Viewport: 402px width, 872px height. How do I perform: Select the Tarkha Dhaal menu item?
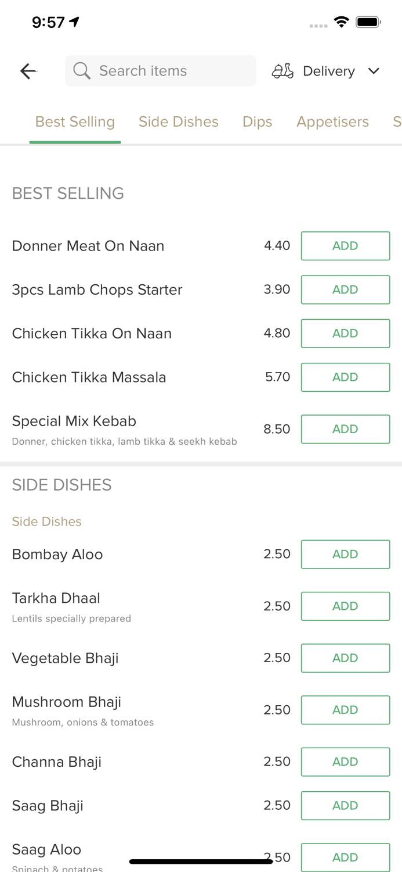point(56,598)
